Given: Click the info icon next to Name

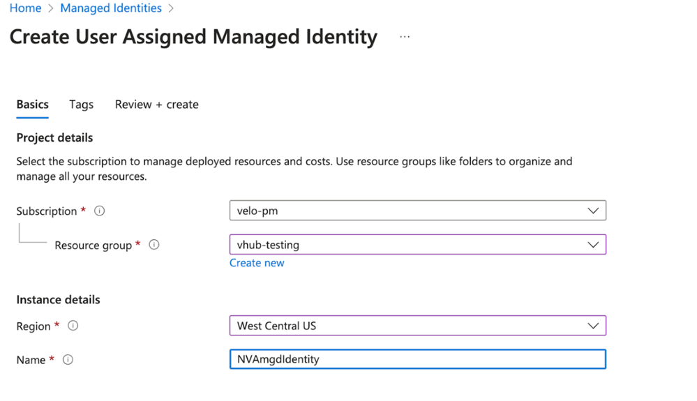Looking at the screenshot, I should 68,360.
